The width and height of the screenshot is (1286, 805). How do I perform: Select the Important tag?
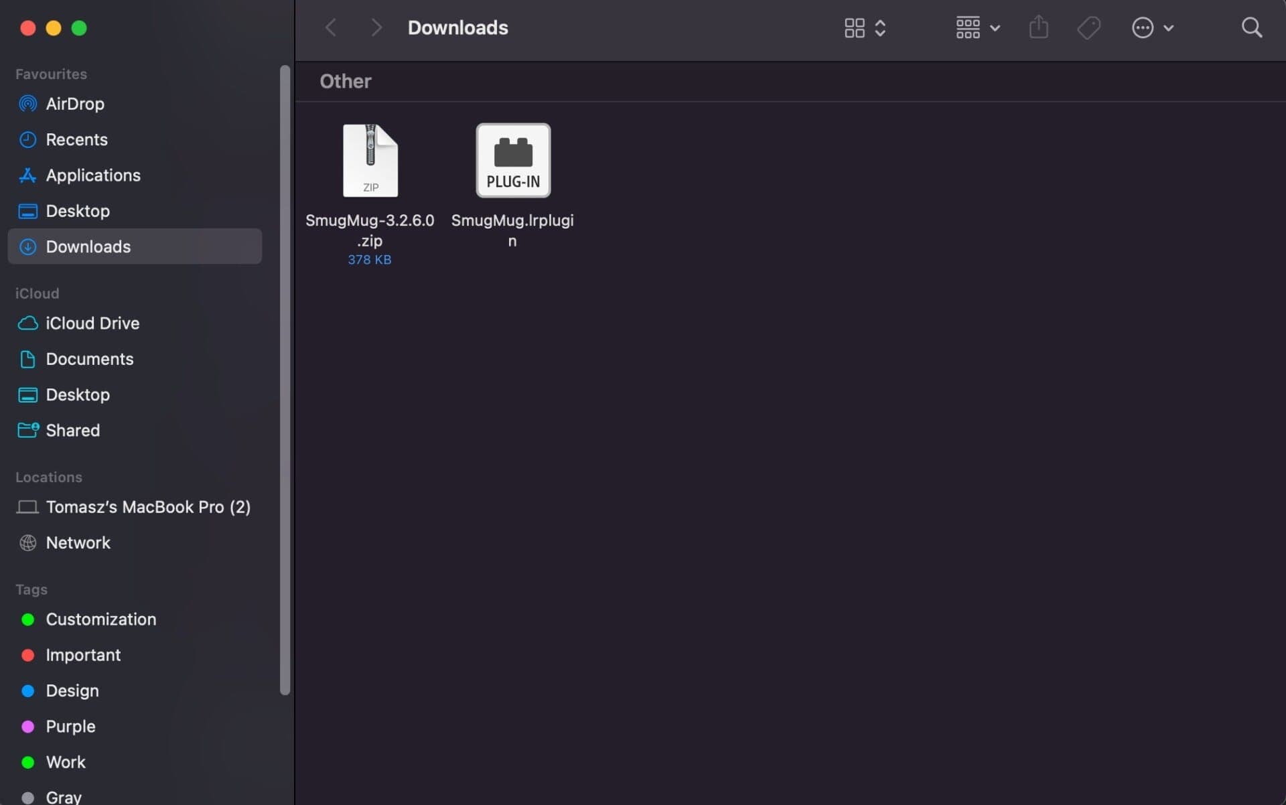click(83, 655)
